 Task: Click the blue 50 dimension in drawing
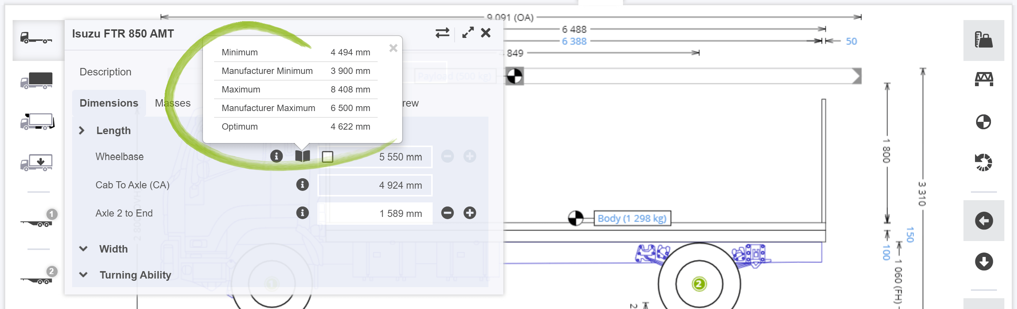point(851,41)
